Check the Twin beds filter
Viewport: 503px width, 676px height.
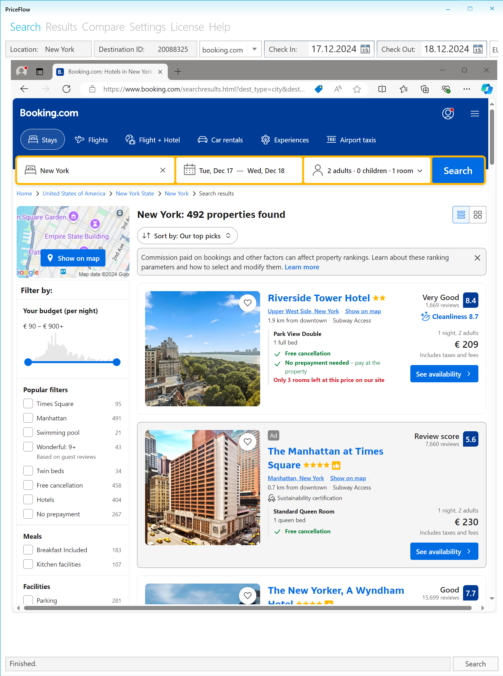point(28,471)
